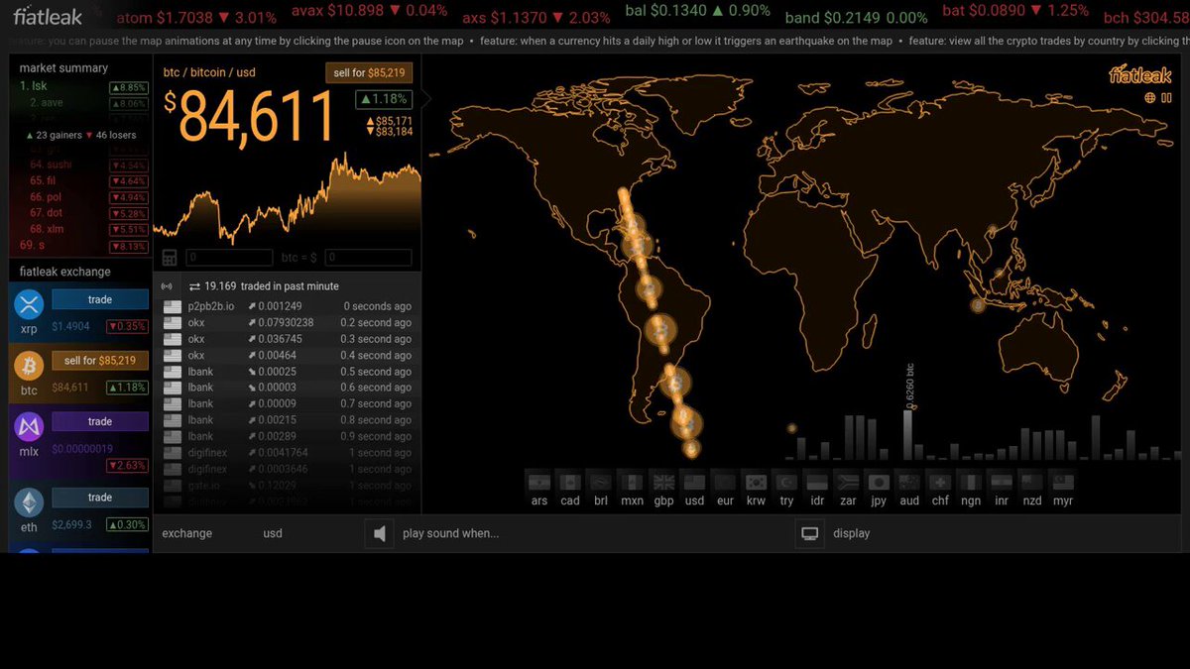Open the exchange selector

click(187, 533)
